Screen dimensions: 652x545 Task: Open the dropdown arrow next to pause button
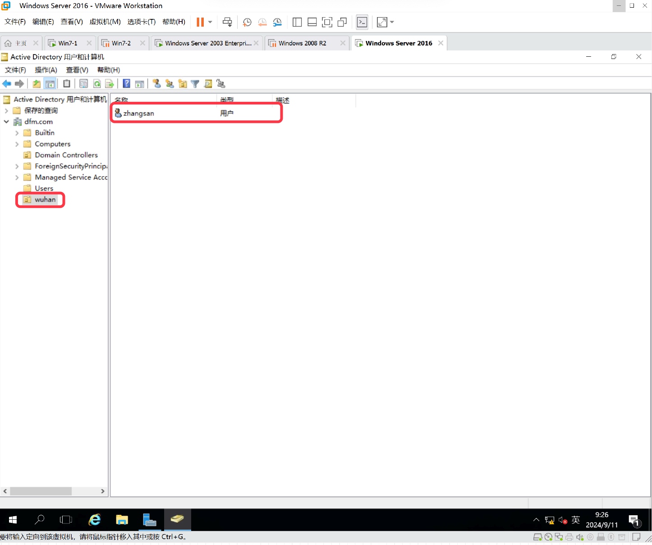point(210,22)
